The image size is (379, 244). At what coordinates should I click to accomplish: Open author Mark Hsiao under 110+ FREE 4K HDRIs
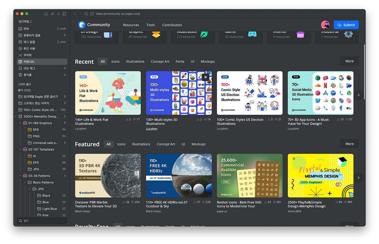tap(153, 212)
